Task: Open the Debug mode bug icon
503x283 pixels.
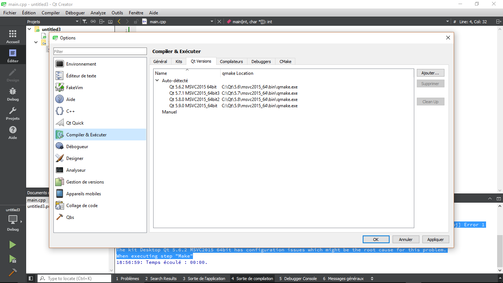Action: click(13, 94)
